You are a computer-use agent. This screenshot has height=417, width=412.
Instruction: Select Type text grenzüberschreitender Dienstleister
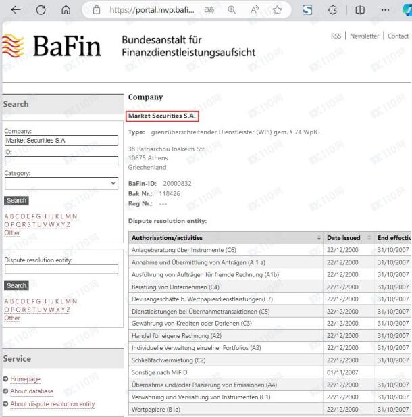click(x=235, y=132)
